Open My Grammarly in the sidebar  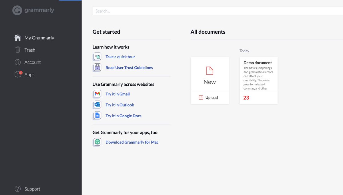[x=39, y=38]
